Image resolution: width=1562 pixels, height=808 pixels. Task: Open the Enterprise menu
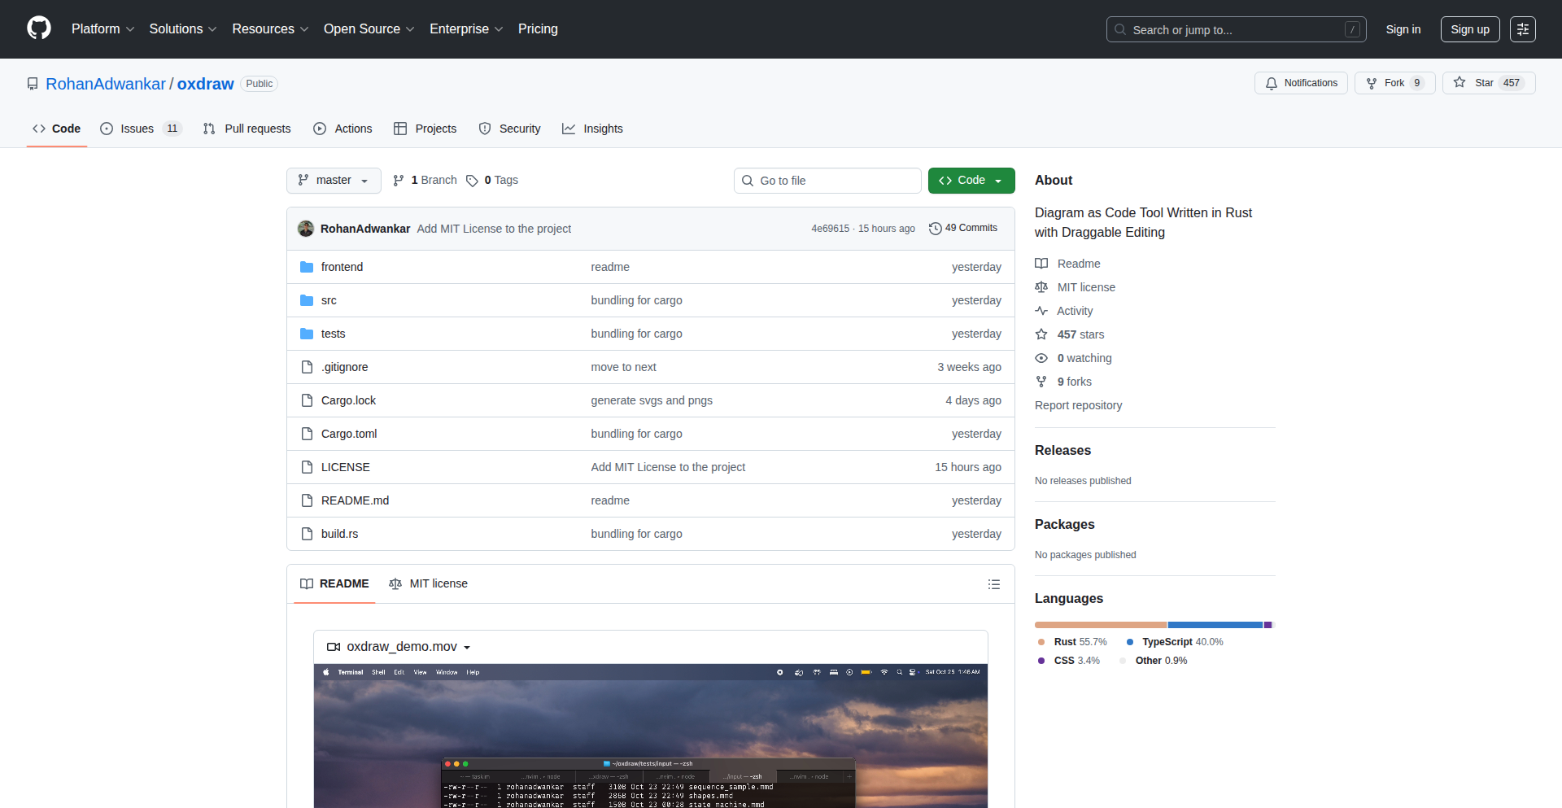point(465,28)
